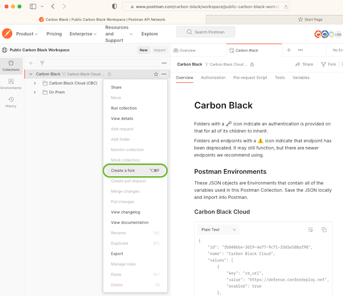The height and width of the screenshot is (296, 343).
Task: Open Carbon Black collection three-dot menu
Action: point(164,74)
